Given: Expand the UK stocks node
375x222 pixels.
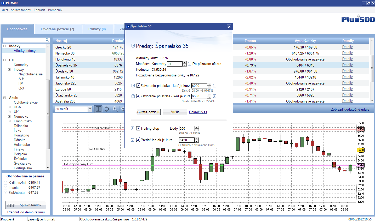Looking at the screenshot, I should (9, 112).
